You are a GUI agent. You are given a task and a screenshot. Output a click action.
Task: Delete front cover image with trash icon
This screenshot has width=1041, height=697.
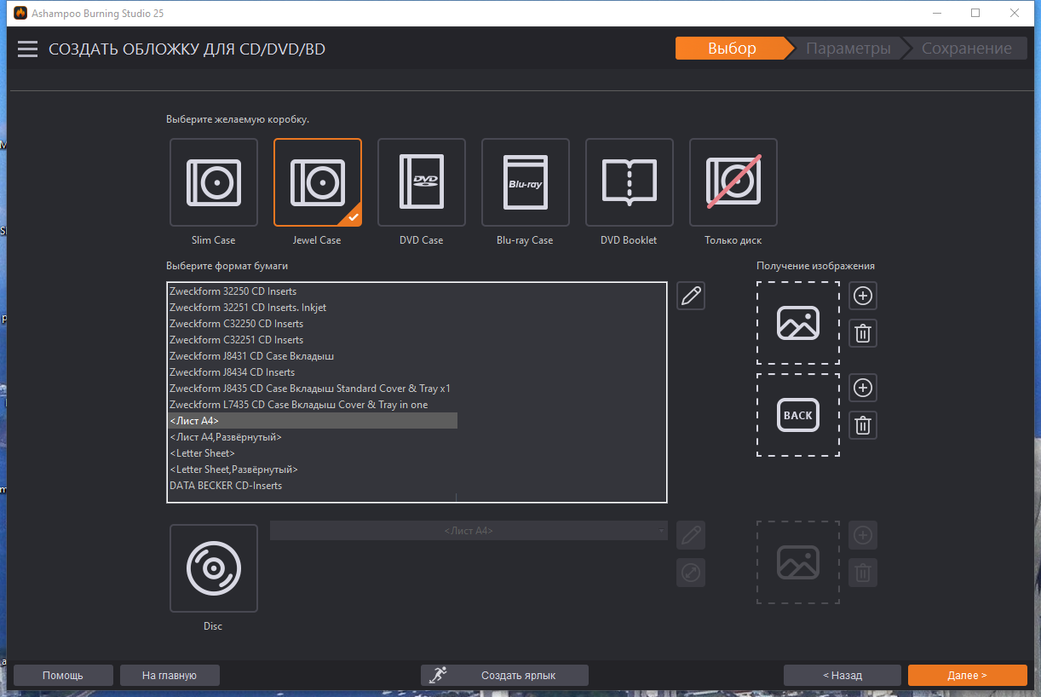point(863,333)
